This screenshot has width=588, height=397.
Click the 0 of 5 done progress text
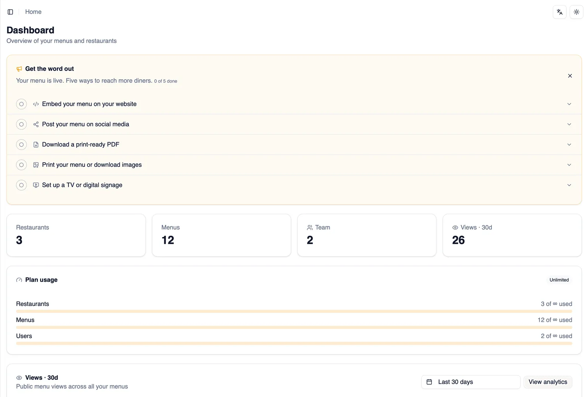point(165,81)
